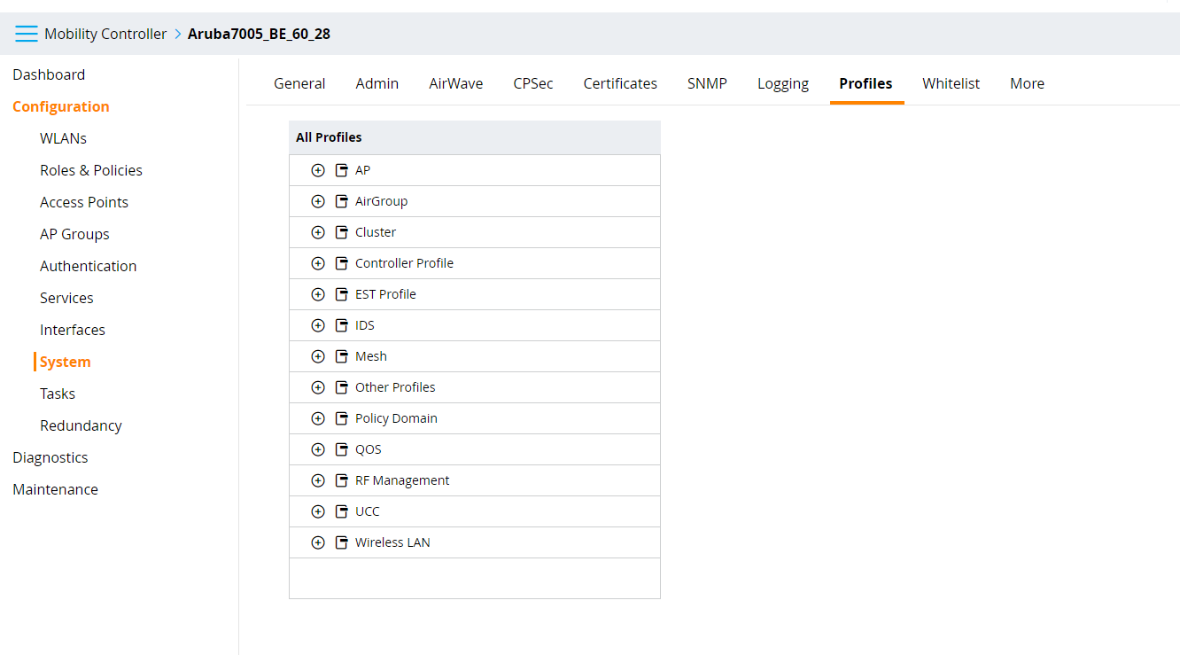Switch to the General tab

[x=299, y=83]
